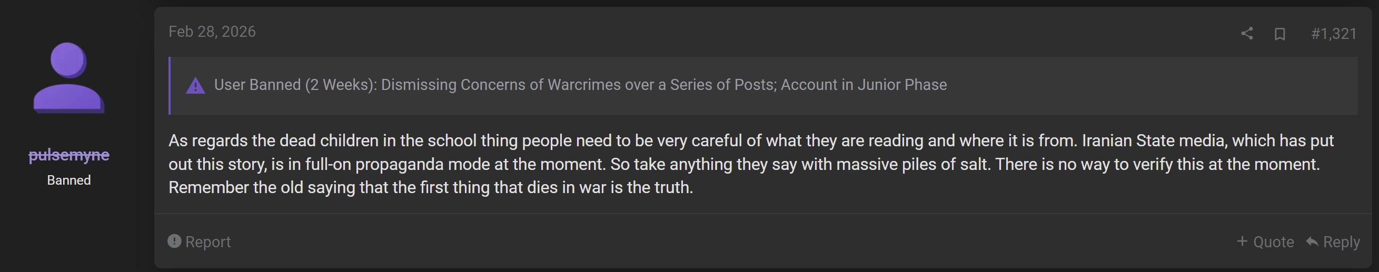Add post to multi-quote with Quote
Image resolution: width=1379 pixels, height=272 pixels.
(x=1265, y=241)
